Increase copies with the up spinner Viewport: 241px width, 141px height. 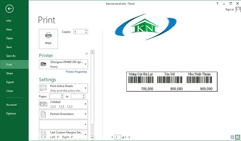[x=86, y=31]
